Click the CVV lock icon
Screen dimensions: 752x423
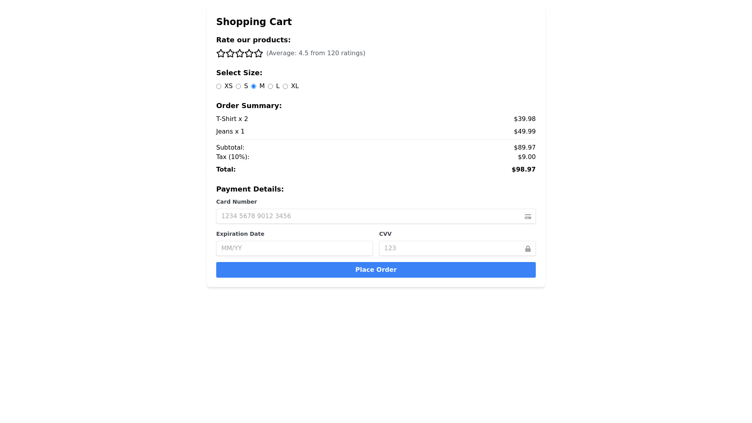click(x=528, y=249)
